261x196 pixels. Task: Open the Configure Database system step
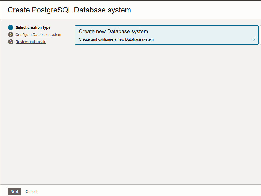pyautogui.click(x=38, y=35)
